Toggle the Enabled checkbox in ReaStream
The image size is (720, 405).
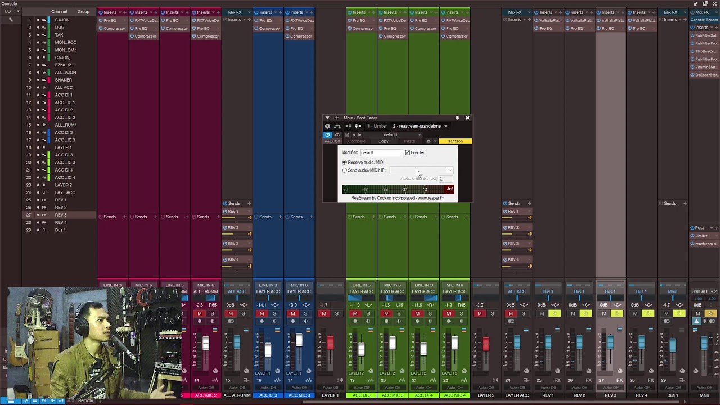tap(408, 152)
